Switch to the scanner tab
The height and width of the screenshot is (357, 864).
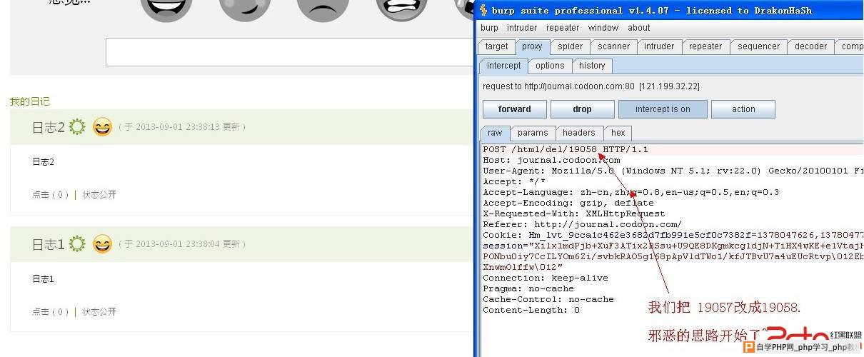(614, 46)
